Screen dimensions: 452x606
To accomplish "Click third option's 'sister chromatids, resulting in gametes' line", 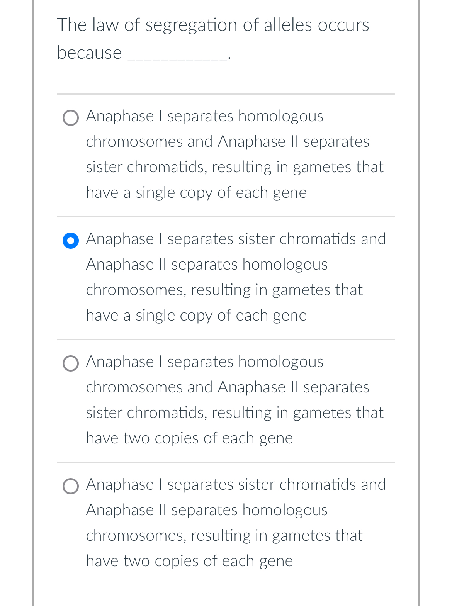I will (x=234, y=413).
